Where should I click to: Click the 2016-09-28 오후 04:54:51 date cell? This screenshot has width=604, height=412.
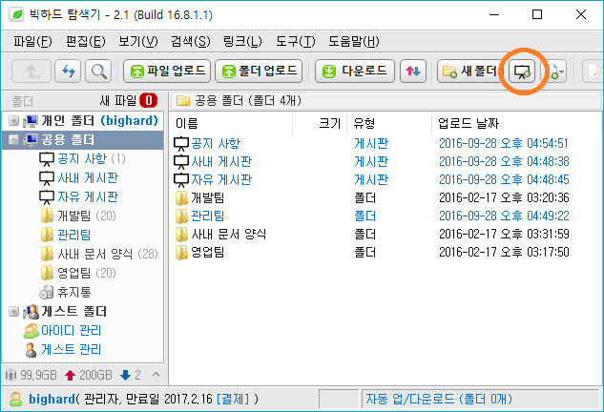[x=504, y=144]
